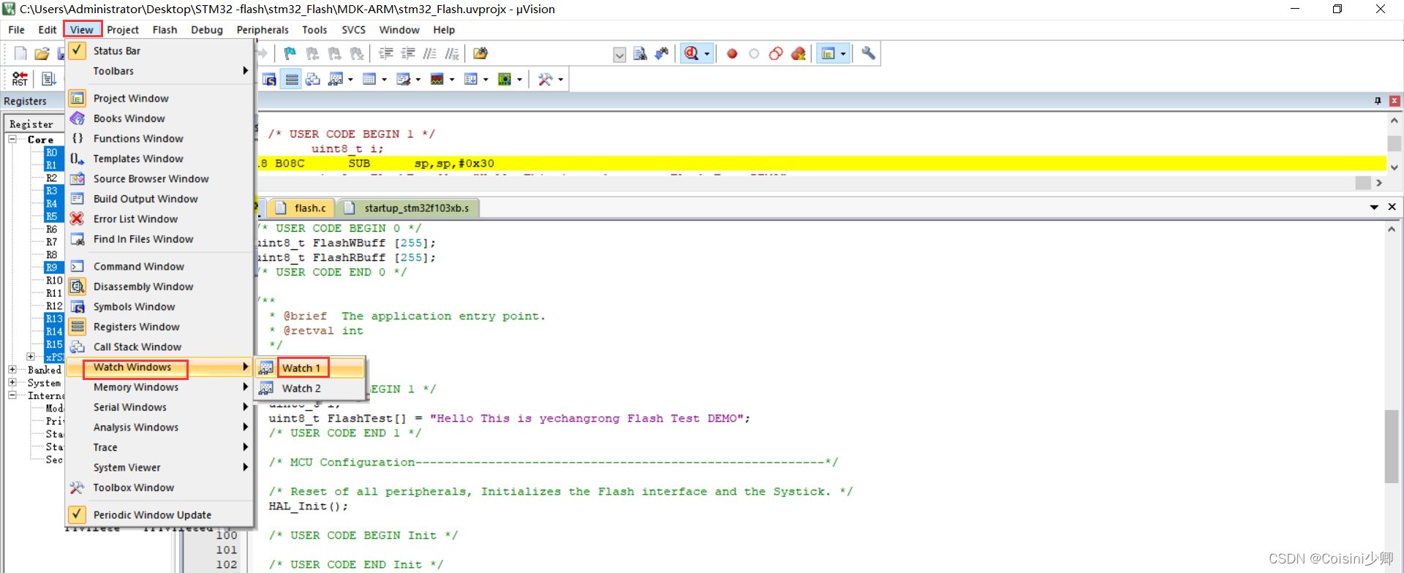Enable/disable breakpoint hollow circle icon

(754, 53)
